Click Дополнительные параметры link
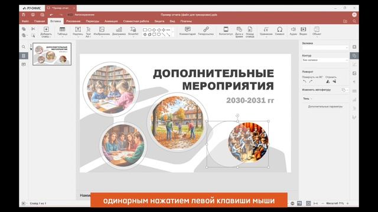378x212 pixels. pos(325,107)
